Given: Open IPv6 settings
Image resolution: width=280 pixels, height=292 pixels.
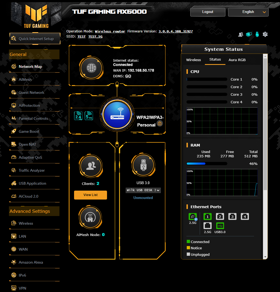Looking at the screenshot, I should 34,275.
